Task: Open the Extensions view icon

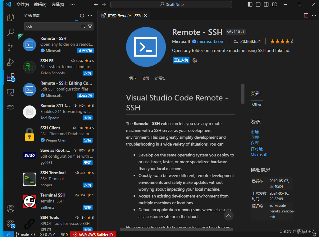Action: point(10,78)
